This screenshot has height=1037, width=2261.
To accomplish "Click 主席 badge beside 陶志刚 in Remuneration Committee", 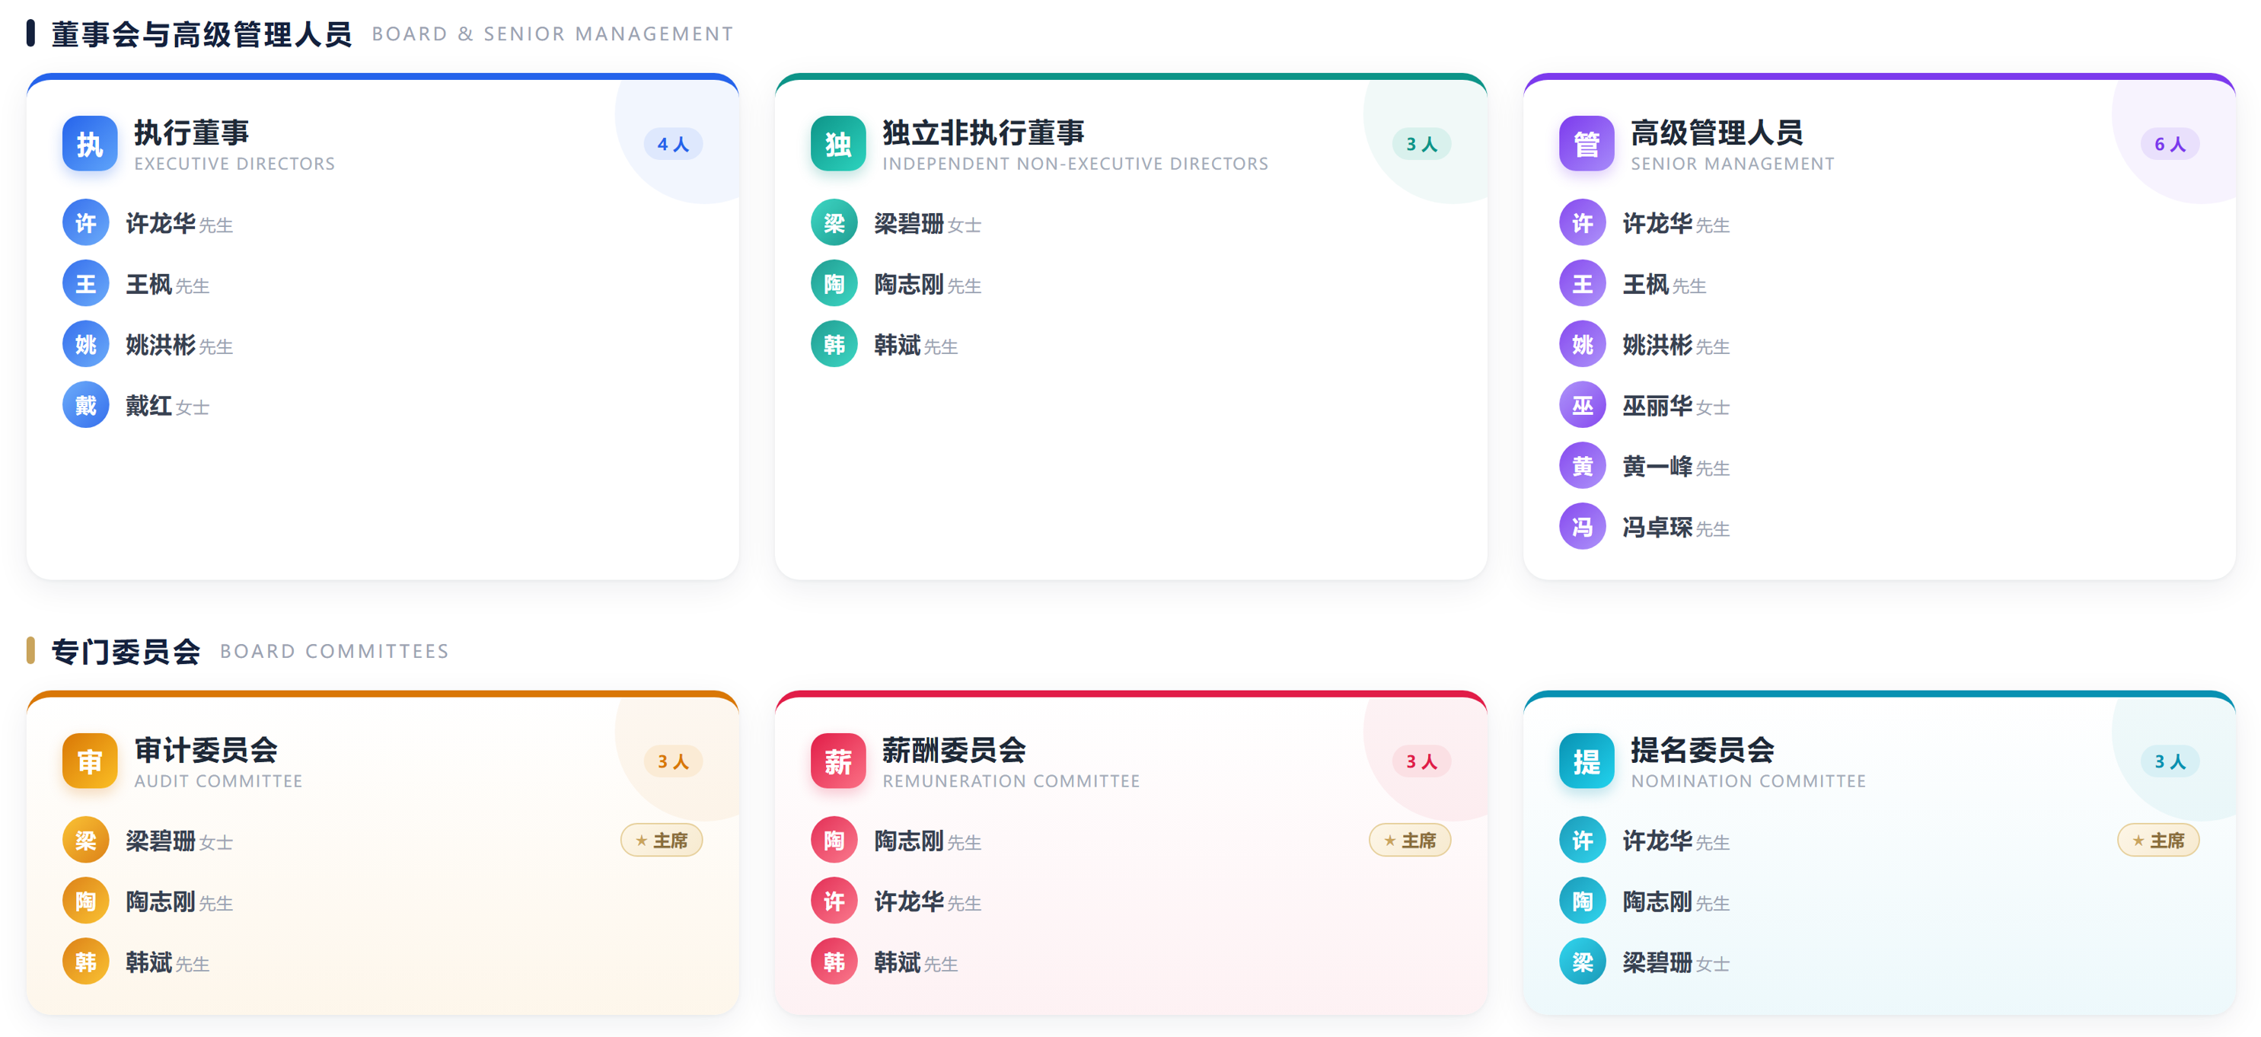I will [1411, 841].
